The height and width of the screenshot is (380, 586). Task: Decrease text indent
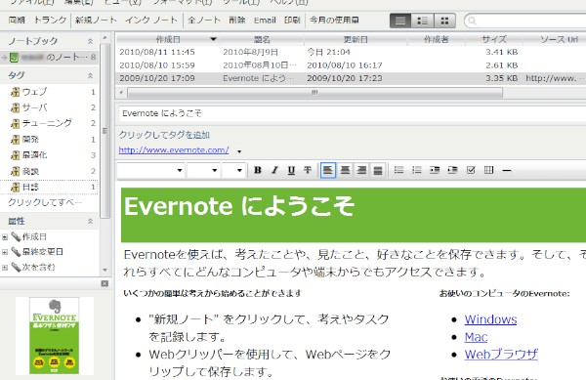coord(452,170)
